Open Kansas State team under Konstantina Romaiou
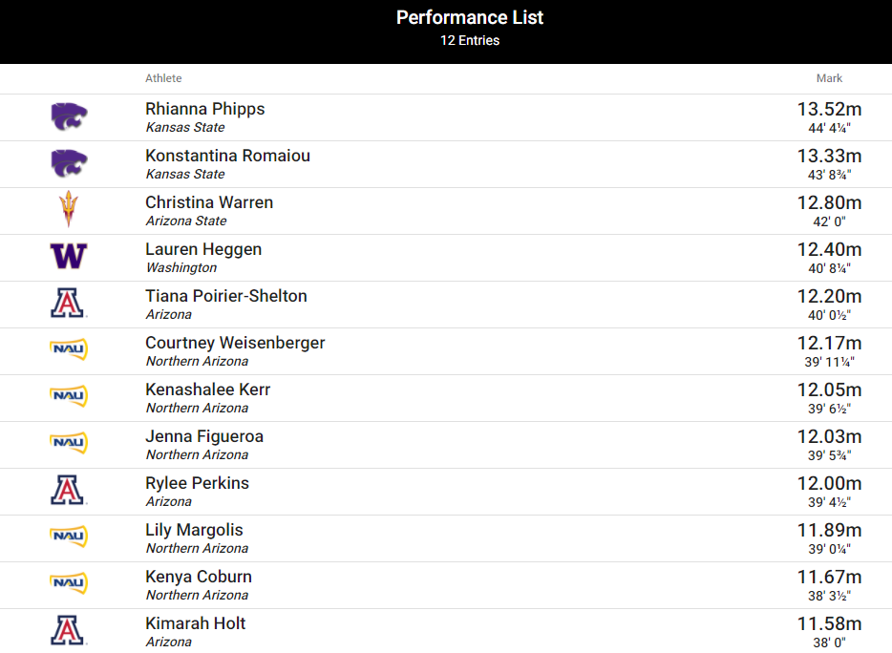This screenshot has height=653, width=892. click(x=185, y=174)
